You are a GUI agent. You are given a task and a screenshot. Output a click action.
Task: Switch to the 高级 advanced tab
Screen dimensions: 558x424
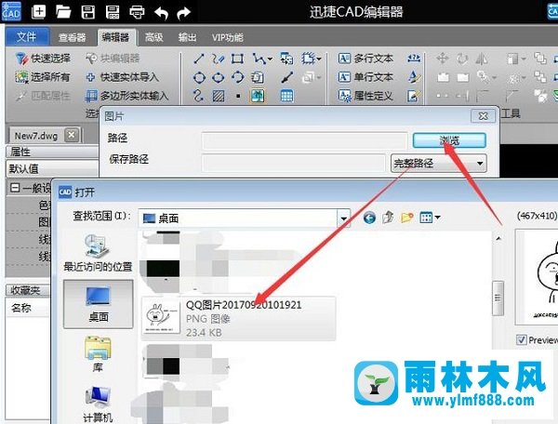pos(154,37)
